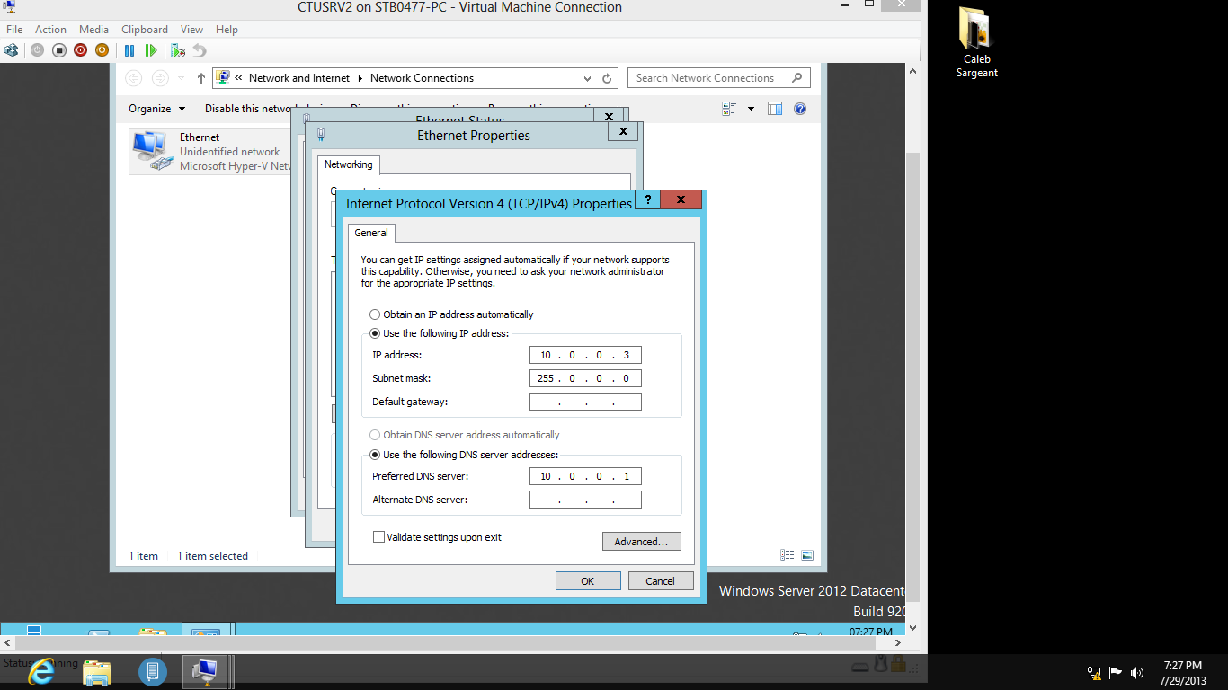Select Use the following IP address
The width and height of the screenshot is (1228, 690).
[439, 333]
